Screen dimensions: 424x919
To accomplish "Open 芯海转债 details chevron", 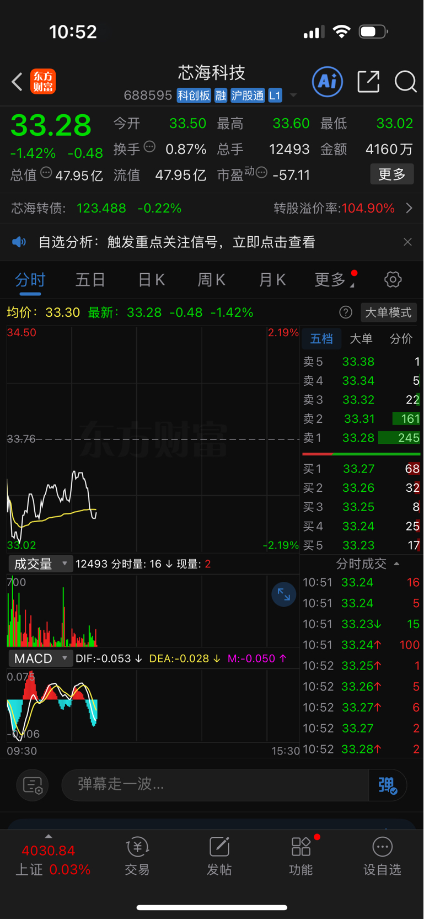I will [x=409, y=208].
